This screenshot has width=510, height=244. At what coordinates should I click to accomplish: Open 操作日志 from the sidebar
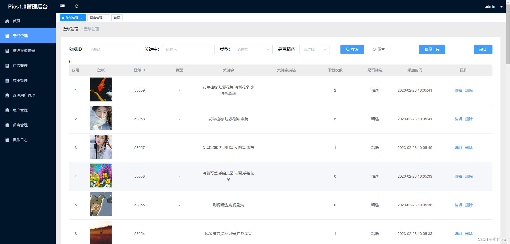[x=20, y=140]
